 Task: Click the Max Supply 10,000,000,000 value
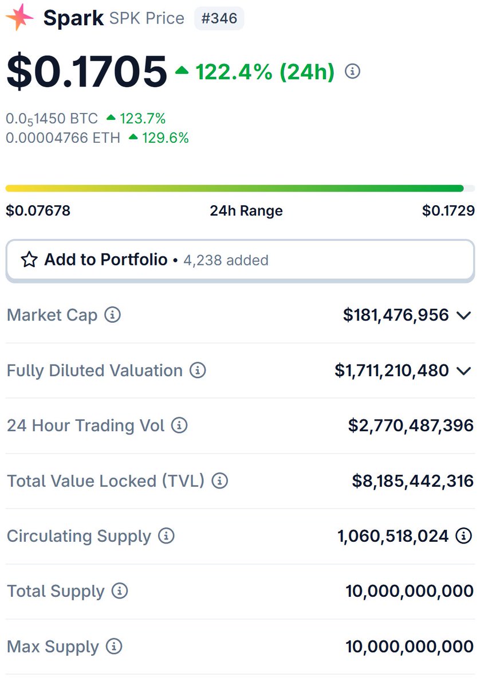click(x=410, y=647)
